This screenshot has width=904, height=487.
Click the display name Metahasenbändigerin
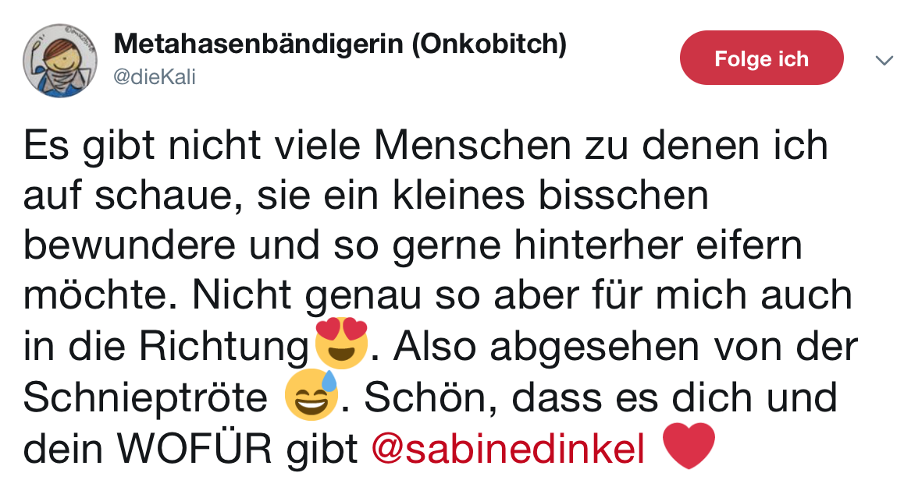coord(260,44)
